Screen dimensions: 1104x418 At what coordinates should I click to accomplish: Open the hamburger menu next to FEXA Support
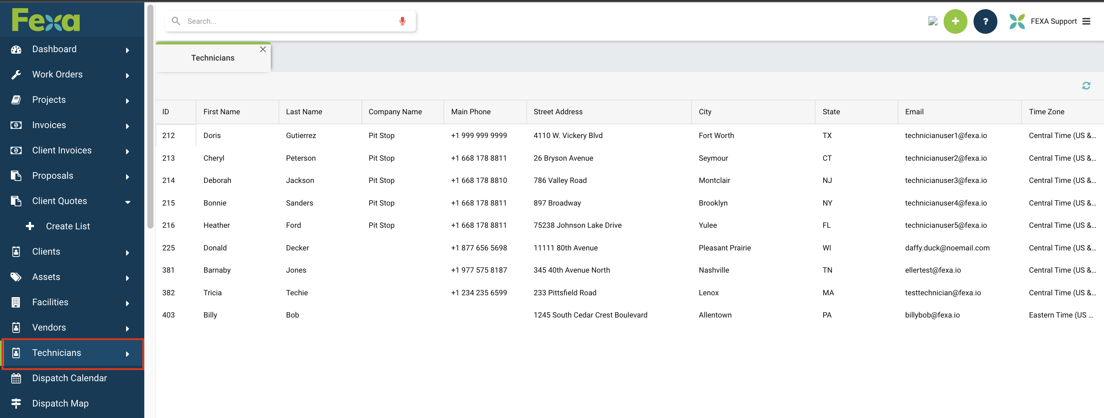pos(1087,21)
